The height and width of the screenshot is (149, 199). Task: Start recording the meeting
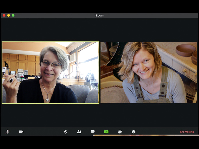tap(120, 132)
